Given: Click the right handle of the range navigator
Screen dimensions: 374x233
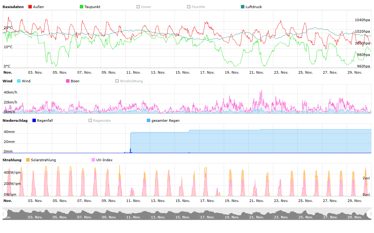Looking at the screenshot, I should [369, 214].
